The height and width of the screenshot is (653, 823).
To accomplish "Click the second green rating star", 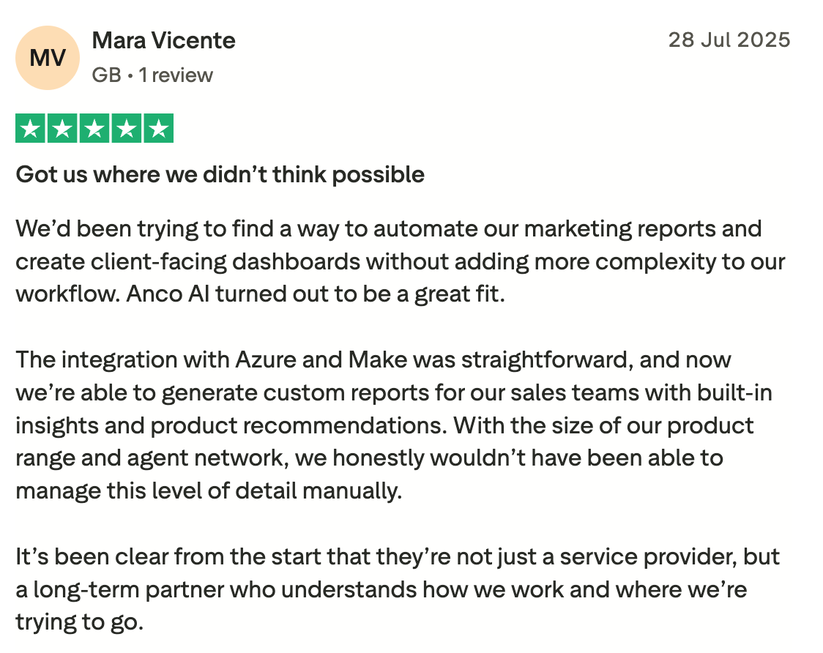I will [x=62, y=129].
